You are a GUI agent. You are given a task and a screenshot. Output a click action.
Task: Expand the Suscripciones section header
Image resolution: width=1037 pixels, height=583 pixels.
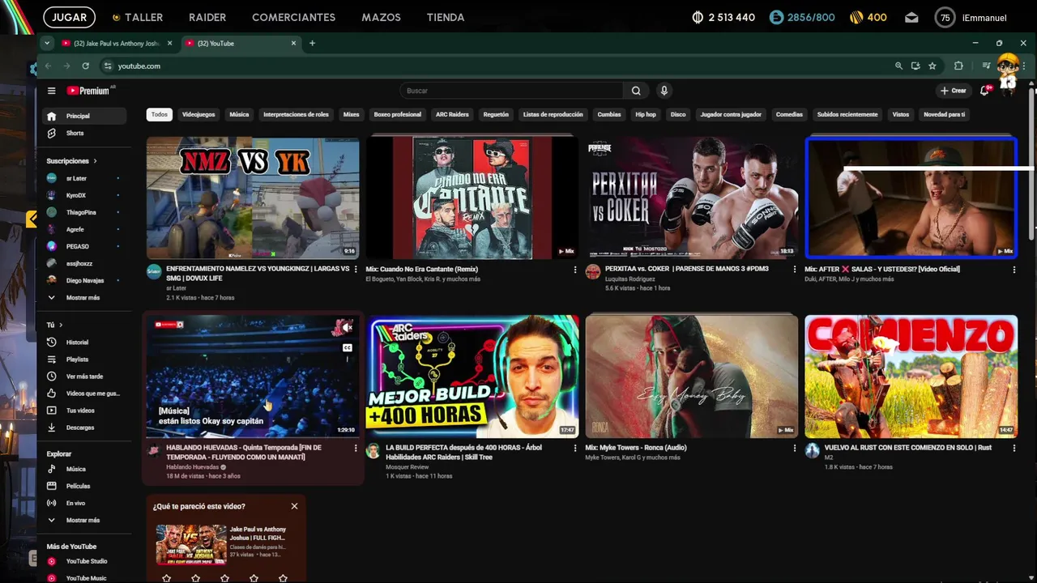click(x=71, y=161)
